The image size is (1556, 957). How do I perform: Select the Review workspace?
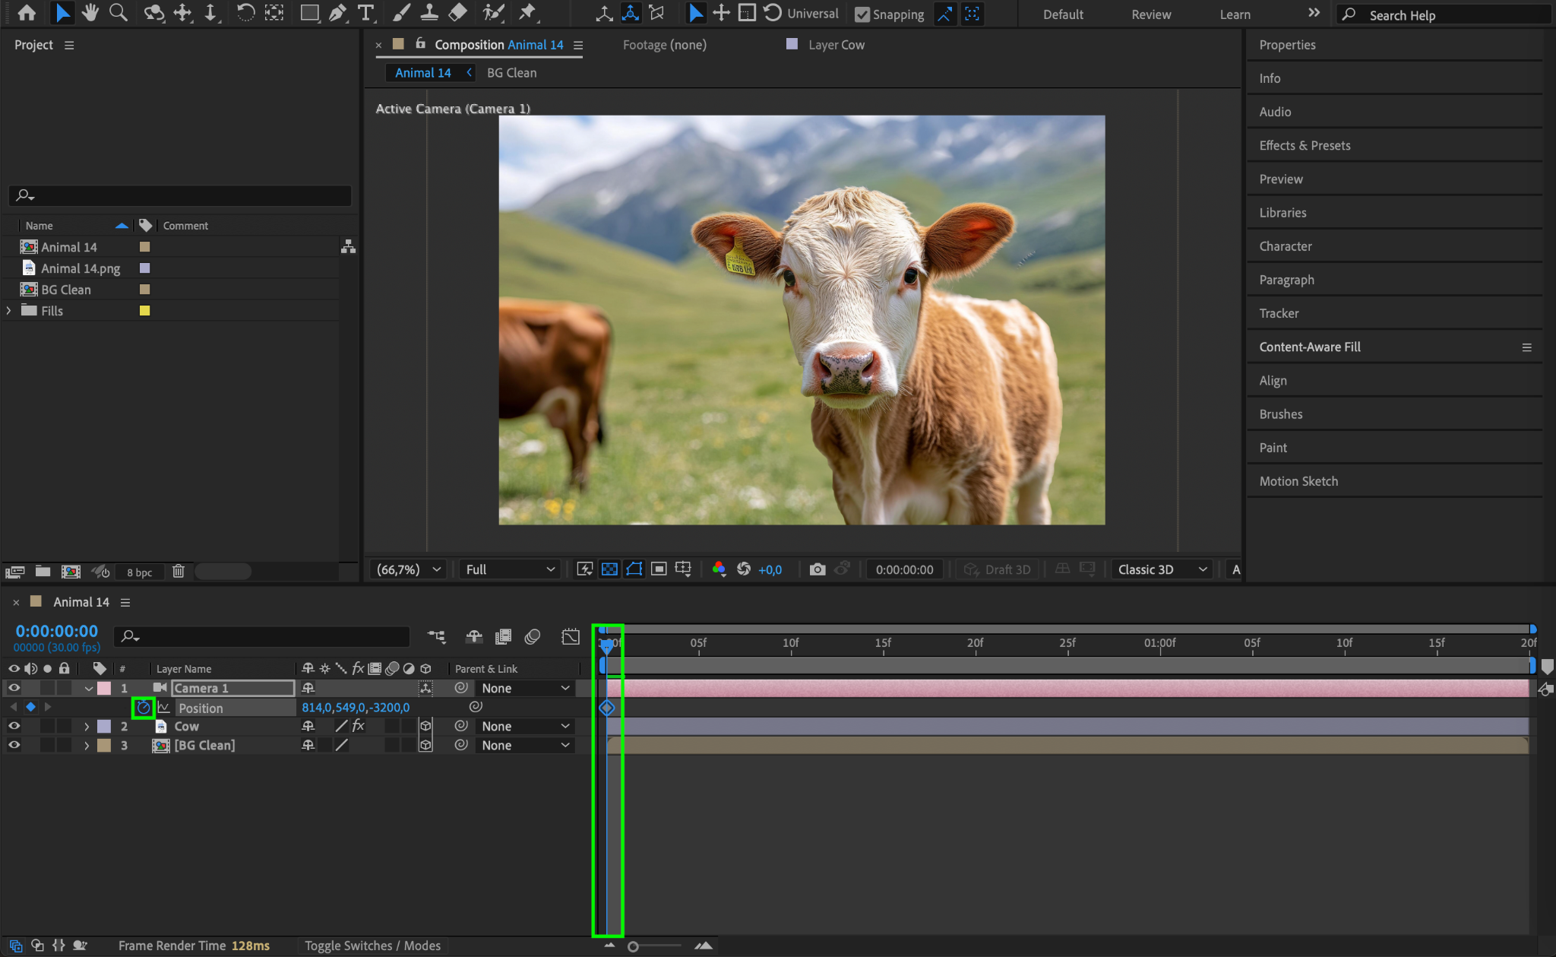pos(1151,14)
